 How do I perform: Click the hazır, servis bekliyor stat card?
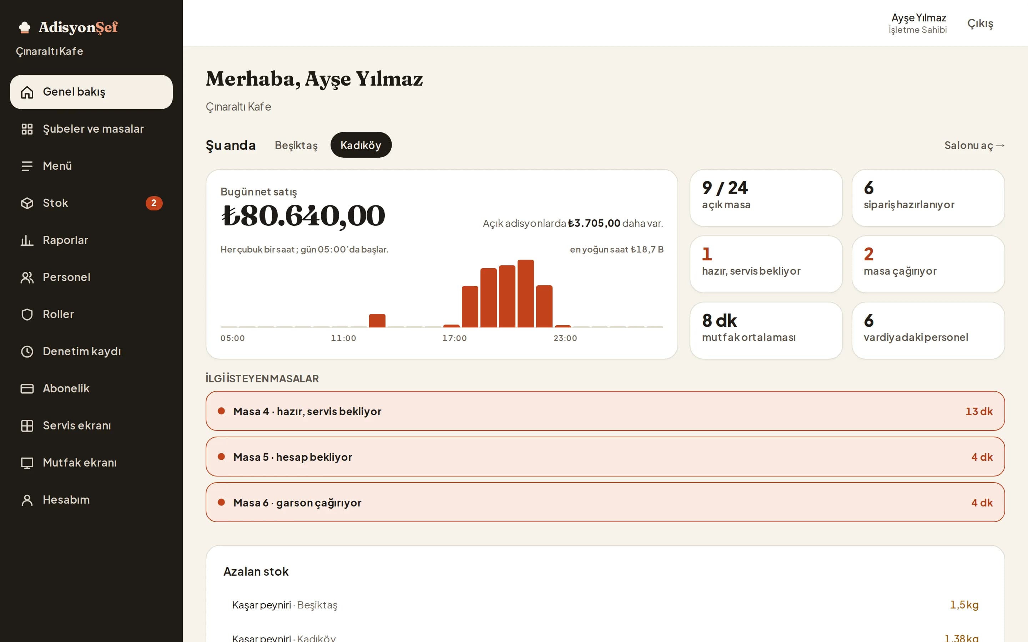[x=766, y=264]
